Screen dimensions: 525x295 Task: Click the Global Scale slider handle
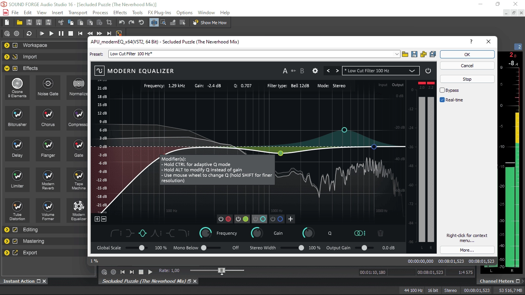coord(142,248)
